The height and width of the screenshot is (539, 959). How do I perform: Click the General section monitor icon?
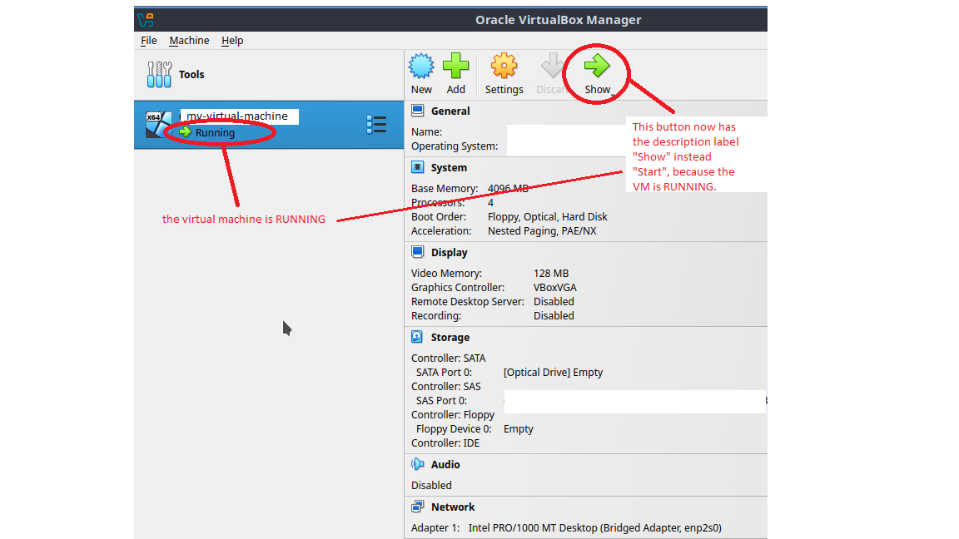pos(418,111)
